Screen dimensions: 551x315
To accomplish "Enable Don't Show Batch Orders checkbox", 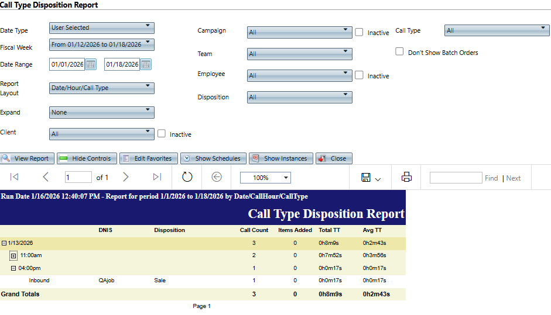I will (399, 52).
